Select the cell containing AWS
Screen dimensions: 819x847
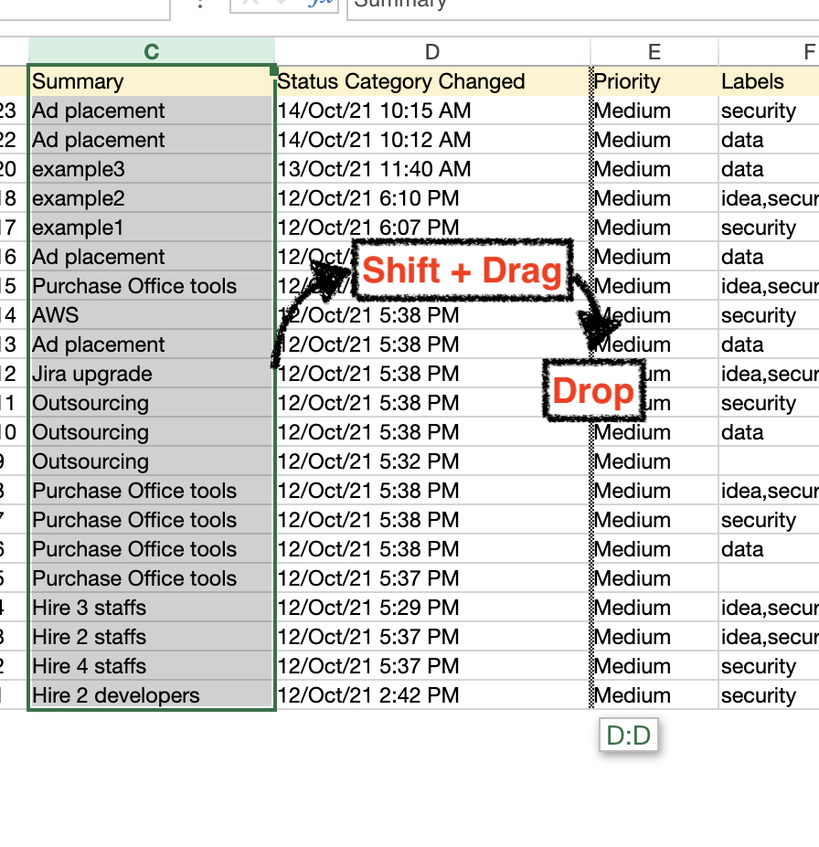click(x=152, y=315)
